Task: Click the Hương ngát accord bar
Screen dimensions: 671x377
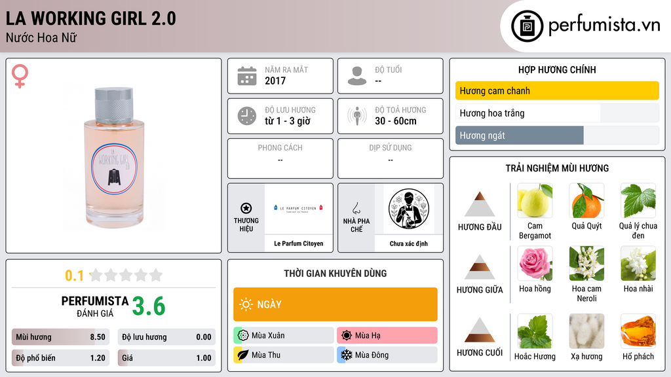Action: pyautogui.click(x=557, y=135)
